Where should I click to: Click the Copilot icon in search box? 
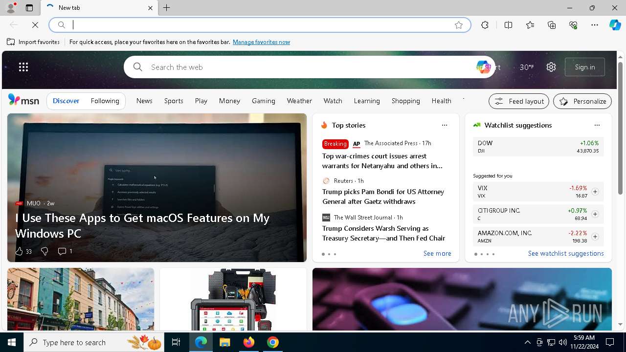coord(483,67)
